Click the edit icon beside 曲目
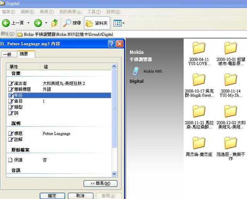Image resolution: width=247 pixels, height=199 pixels. (x=11, y=101)
